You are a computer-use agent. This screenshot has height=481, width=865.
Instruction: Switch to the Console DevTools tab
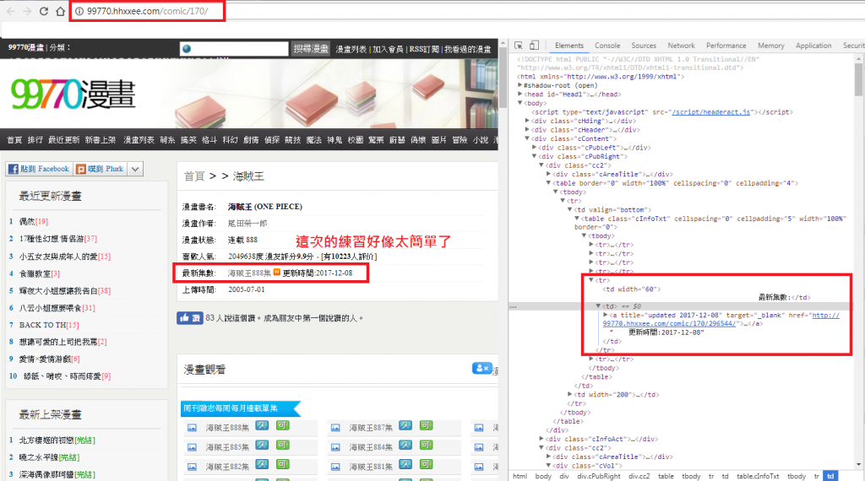click(x=607, y=46)
